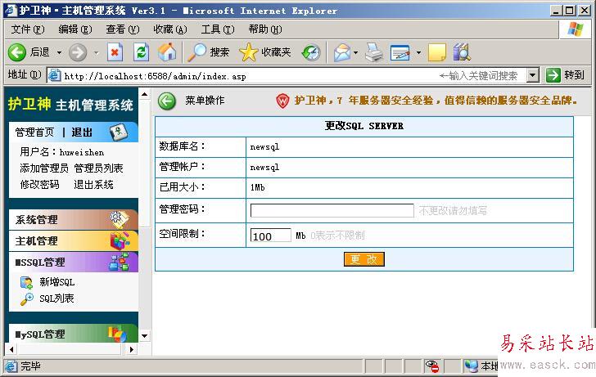Screen dimensions: 596x377
Task: Open the 新增SQL link
Action: point(57,282)
